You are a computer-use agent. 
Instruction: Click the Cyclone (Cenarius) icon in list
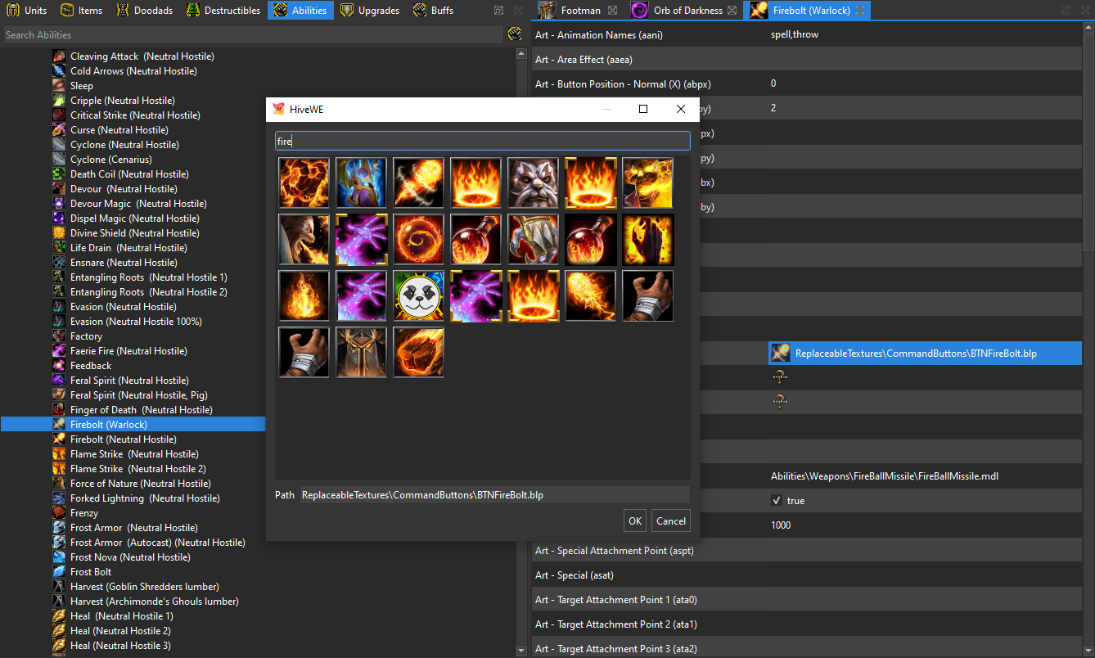[x=59, y=160]
